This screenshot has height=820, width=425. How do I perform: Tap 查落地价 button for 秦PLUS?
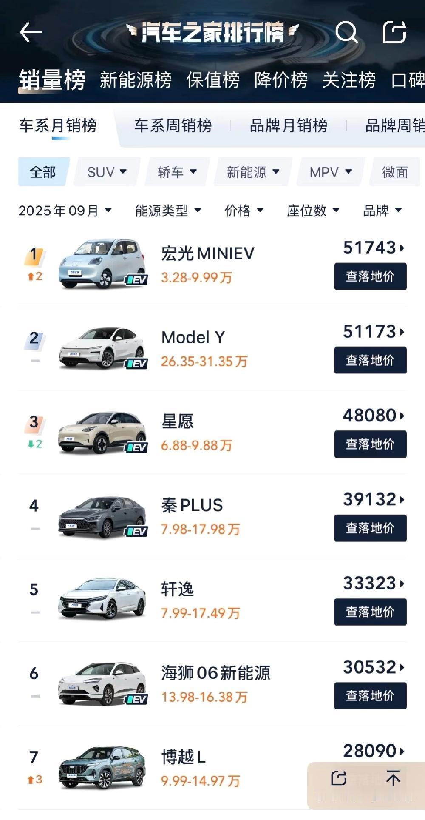(x=370, y=528)
